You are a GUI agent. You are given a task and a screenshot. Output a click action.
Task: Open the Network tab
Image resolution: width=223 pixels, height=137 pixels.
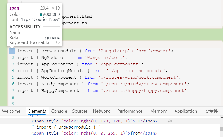coord(101,111)
